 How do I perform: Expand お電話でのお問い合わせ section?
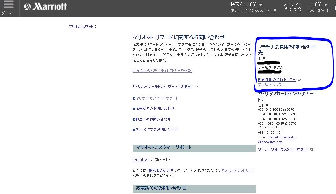153,109
